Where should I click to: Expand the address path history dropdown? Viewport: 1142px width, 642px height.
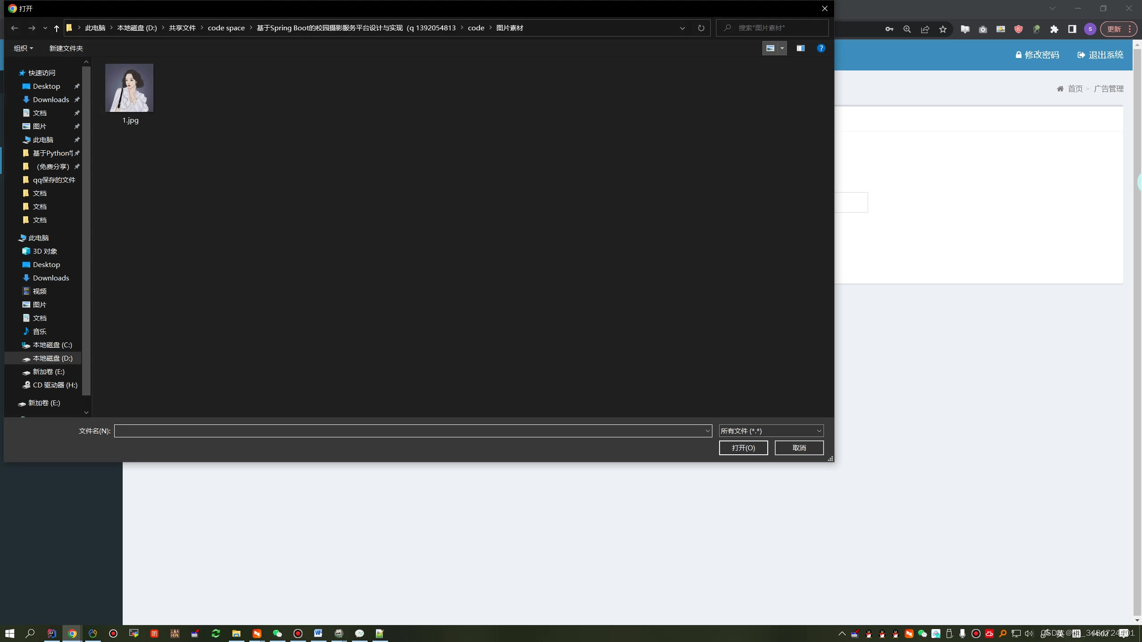682,28
